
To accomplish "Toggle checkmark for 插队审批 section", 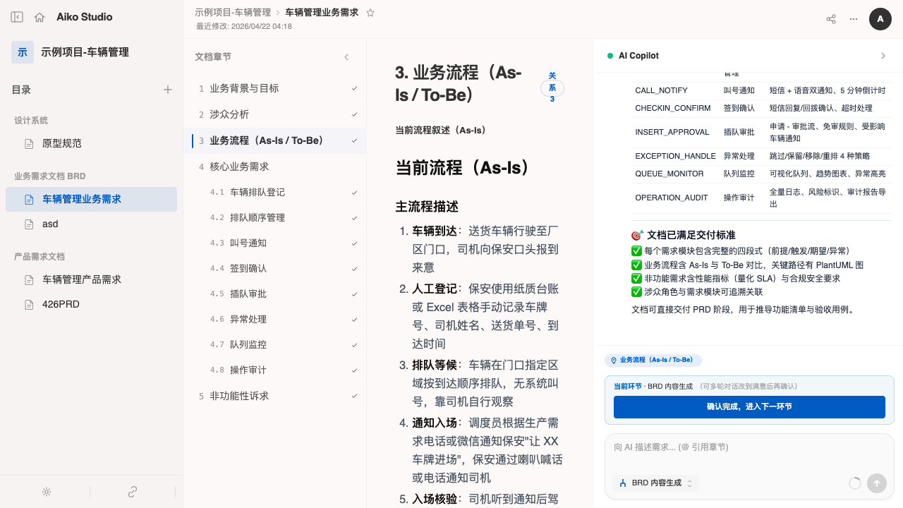I will tap(355, 294).
